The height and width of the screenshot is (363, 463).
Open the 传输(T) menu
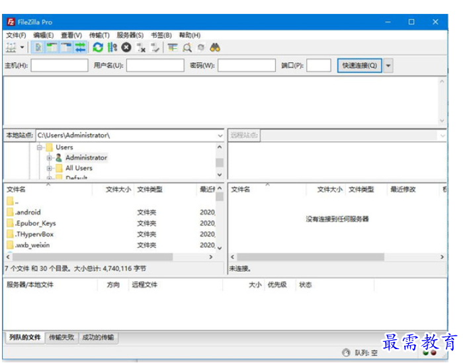click(99, 36)
